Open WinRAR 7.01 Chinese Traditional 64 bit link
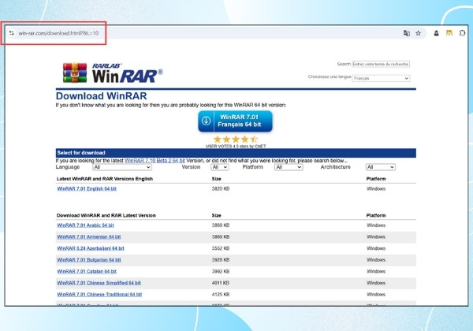 (x=99, y=294)
